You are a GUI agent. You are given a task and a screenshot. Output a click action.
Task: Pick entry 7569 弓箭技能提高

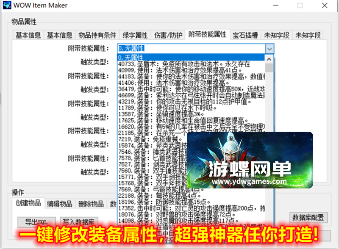click(x=161, y=190)
